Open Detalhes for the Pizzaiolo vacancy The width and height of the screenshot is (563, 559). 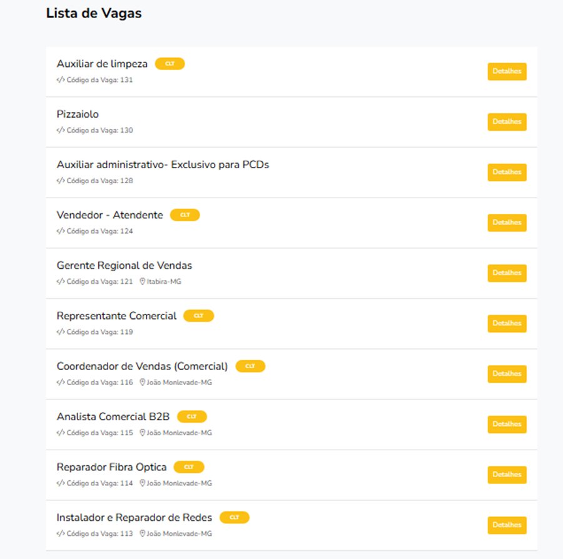(x=507, y=122)
